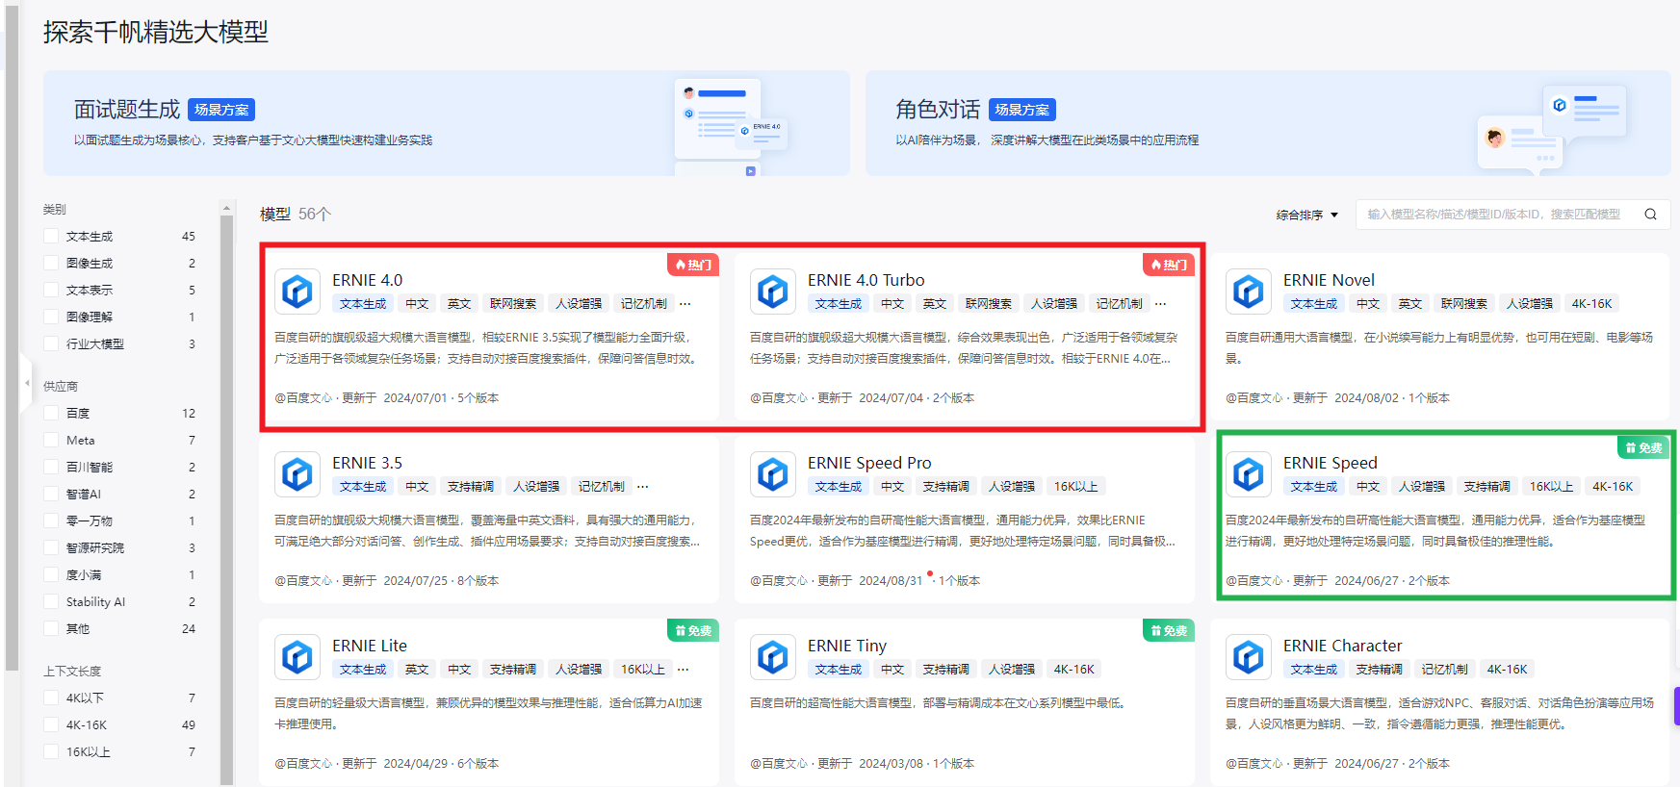This screenshot has height=787, width=1680.
Task: Click the ERNIE Tiny model logo icon
Action: coord(772,656)
